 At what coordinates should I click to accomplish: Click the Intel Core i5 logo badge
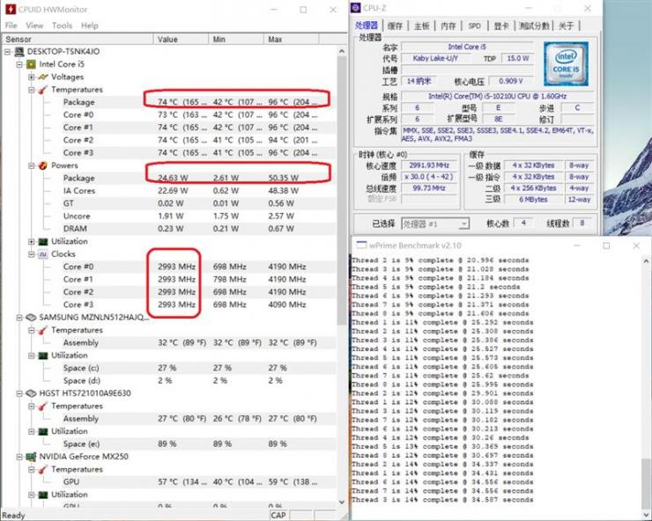(x=566, y=63)
